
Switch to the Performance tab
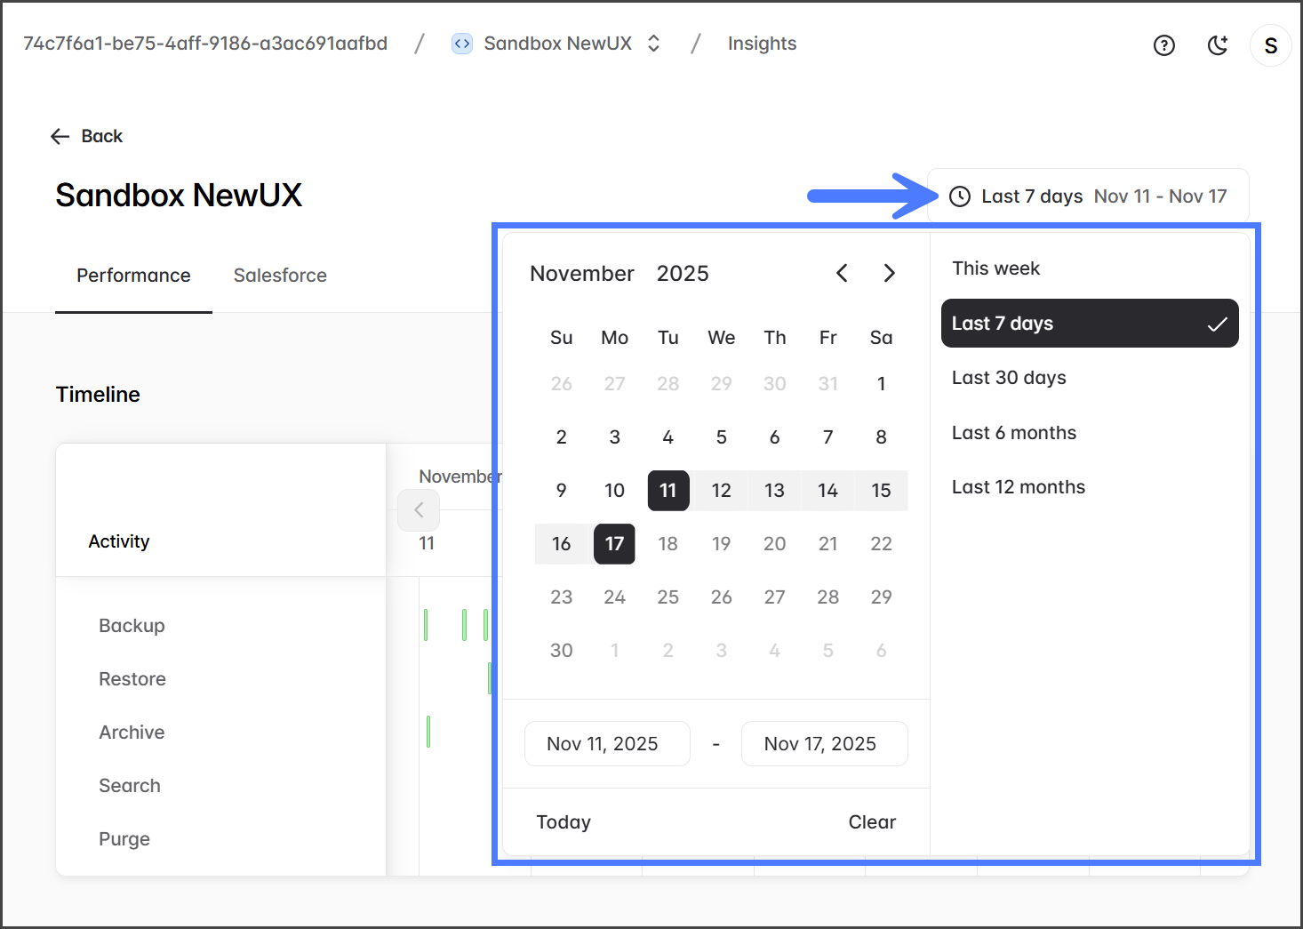(133, 276)
